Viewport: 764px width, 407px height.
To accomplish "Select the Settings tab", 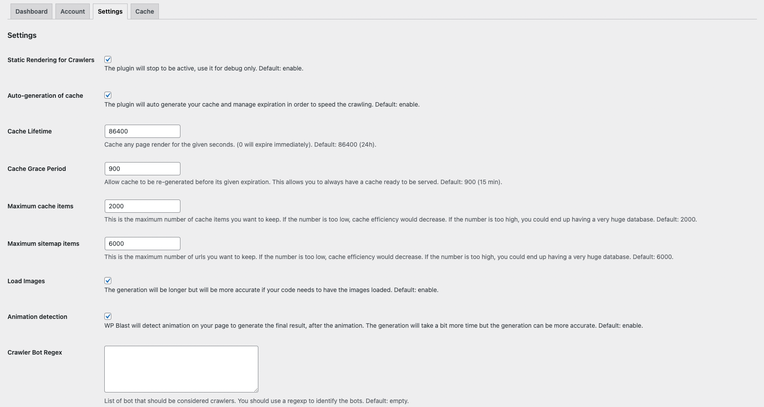I will (110, 11).
